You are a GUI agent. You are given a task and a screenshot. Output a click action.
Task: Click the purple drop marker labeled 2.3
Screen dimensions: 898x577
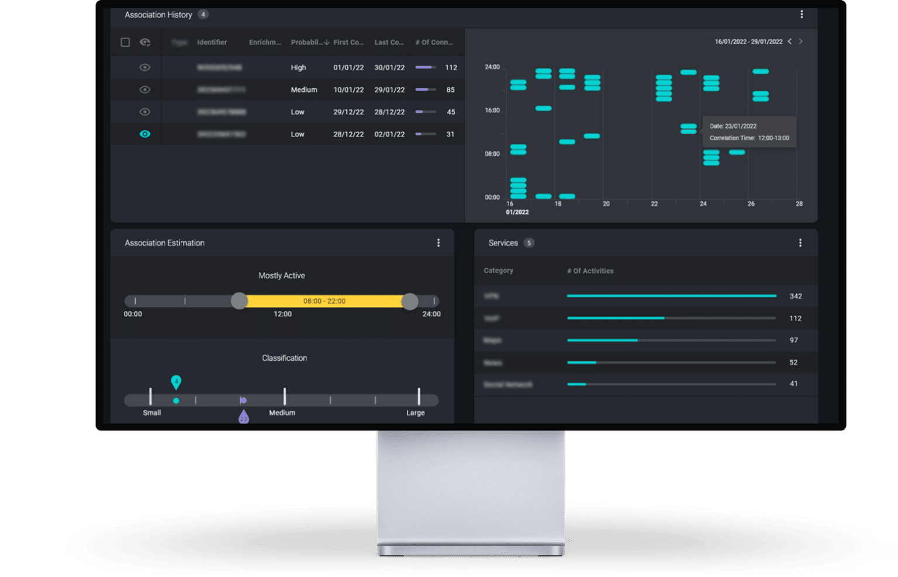[244, 417]
